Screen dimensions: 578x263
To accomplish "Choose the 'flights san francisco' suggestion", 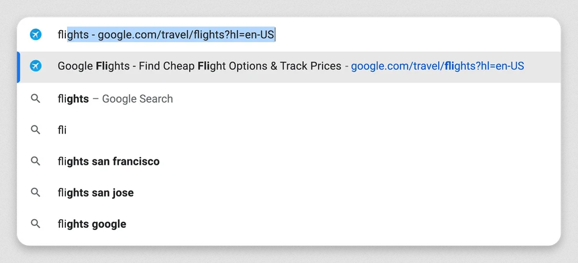I will pos(288,161).
